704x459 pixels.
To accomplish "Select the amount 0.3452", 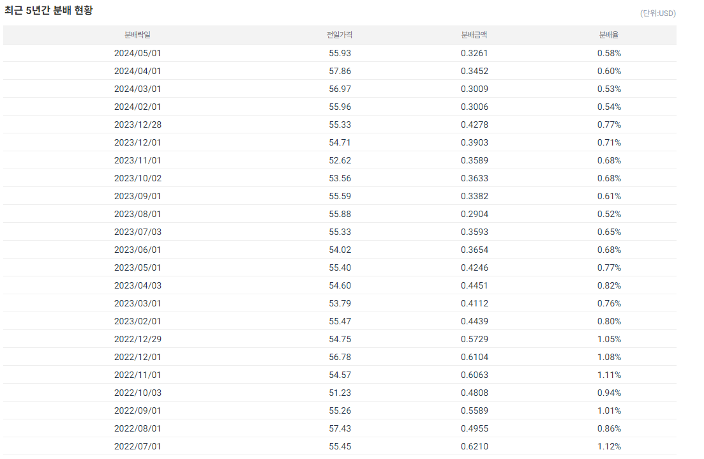I will [x=474, y=71].
